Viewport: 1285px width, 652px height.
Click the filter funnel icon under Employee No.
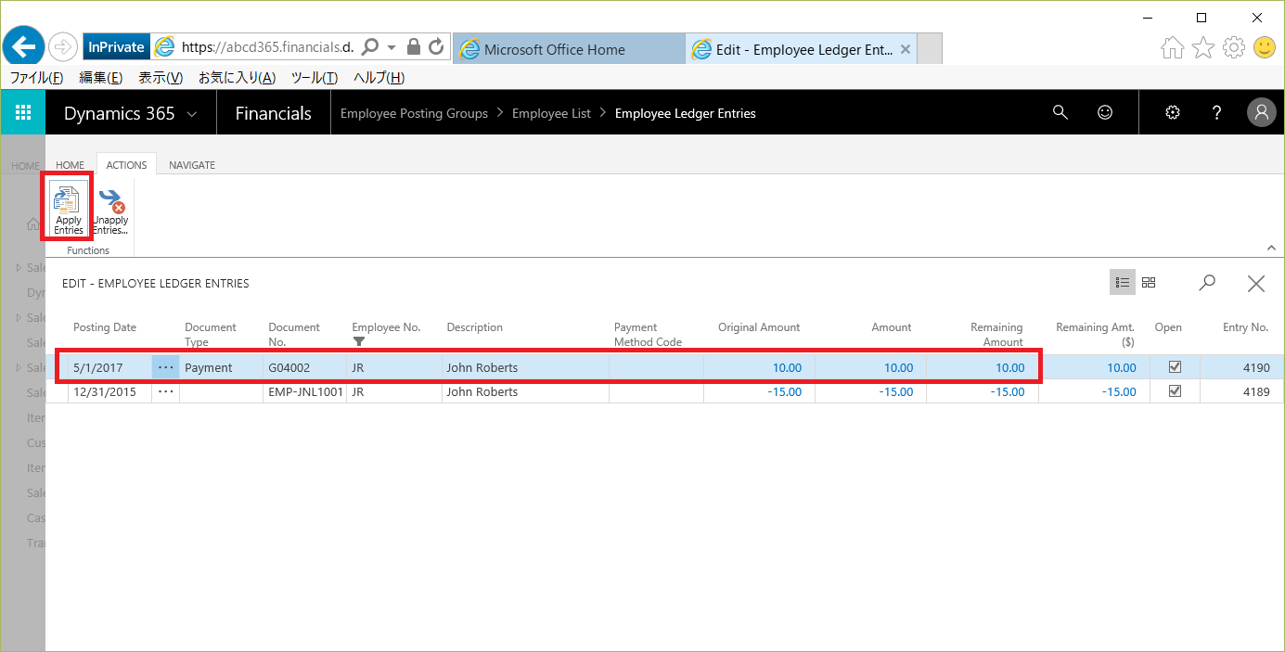pos(359,342)
